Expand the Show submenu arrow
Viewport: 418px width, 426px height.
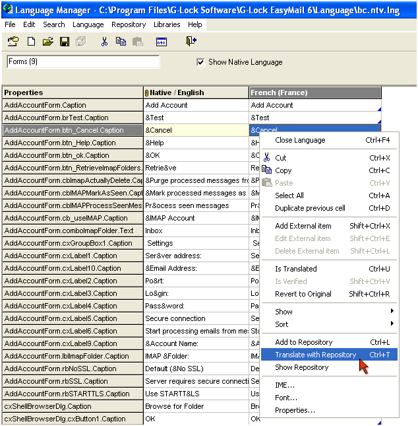(x=392, y=311)
